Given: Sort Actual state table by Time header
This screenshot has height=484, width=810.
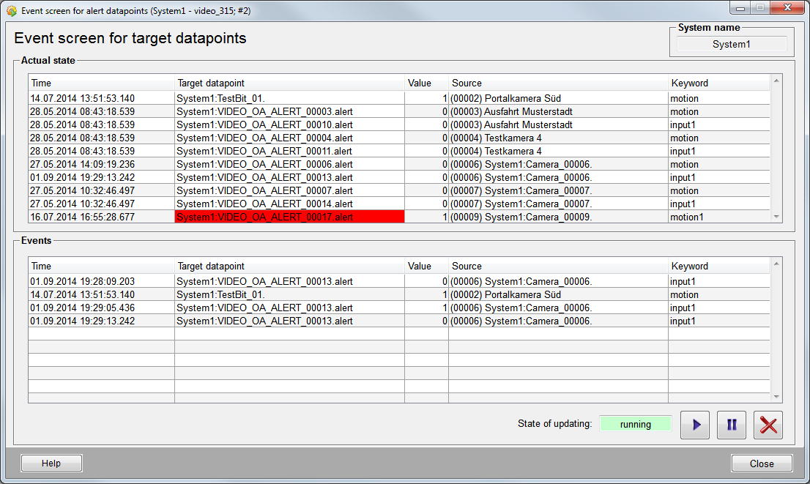Looking at the screenshot, I should click(x=101, y=83).
